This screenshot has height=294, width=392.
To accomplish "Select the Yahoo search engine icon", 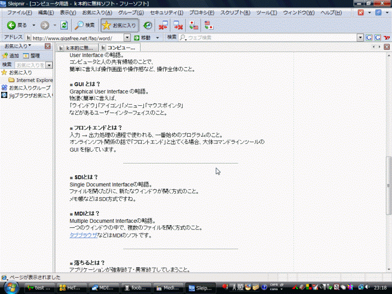I will 386,38.
